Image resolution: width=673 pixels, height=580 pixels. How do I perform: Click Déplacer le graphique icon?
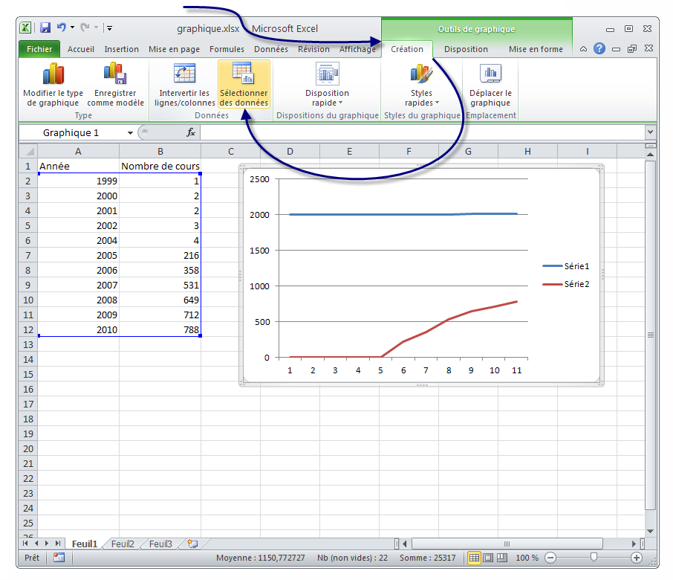point(490,73)
